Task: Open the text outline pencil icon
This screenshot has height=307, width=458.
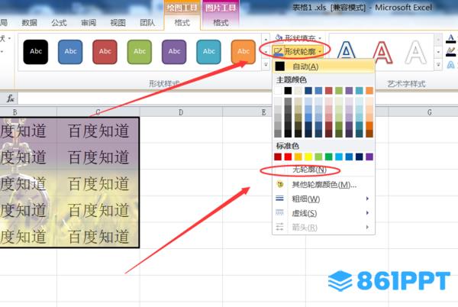Action: click(450, 52)
